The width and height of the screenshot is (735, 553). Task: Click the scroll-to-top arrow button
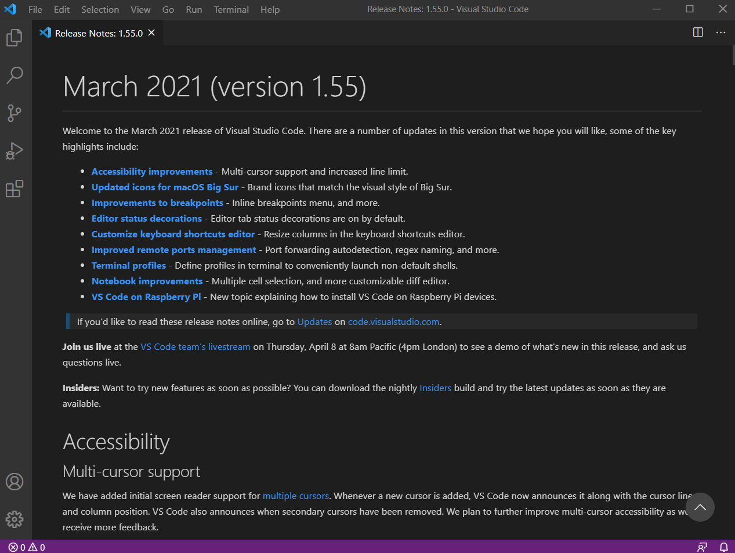tap(700, 507)
